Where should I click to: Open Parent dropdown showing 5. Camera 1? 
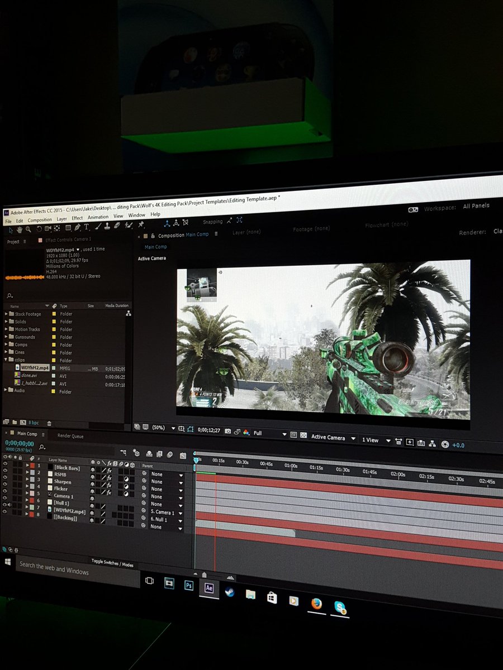click(x=167, y=512)
